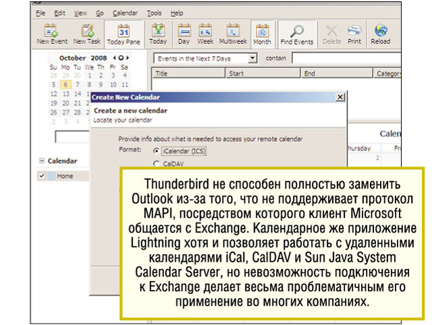Switch to Month view

[263, 34]
